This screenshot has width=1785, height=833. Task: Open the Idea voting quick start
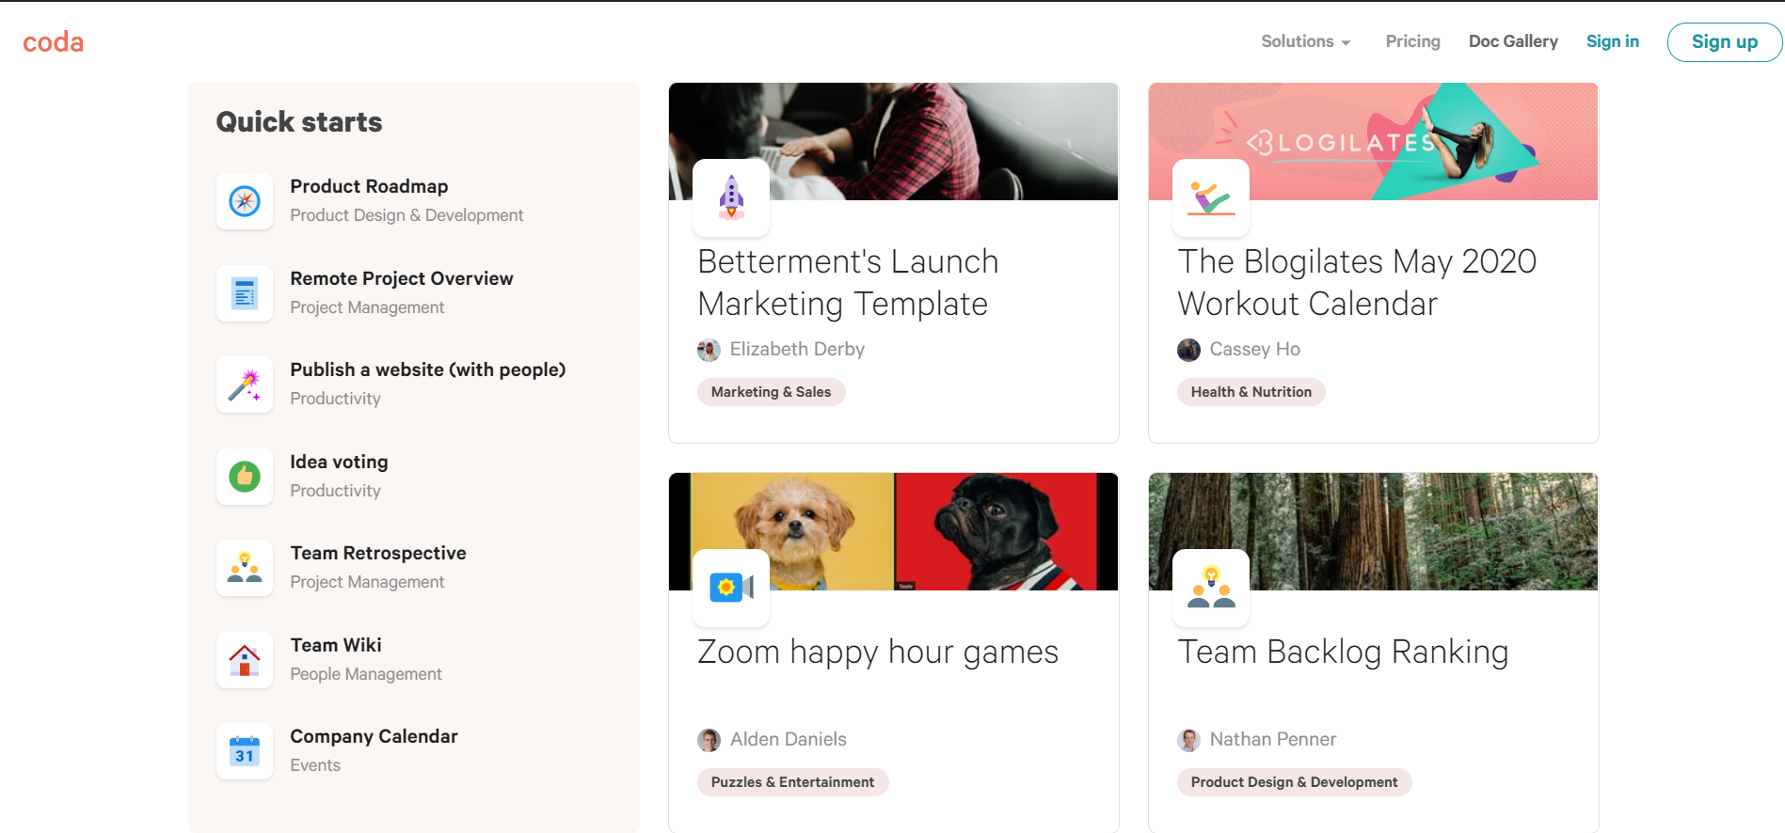pyautogui.click(x=339, y=462)
